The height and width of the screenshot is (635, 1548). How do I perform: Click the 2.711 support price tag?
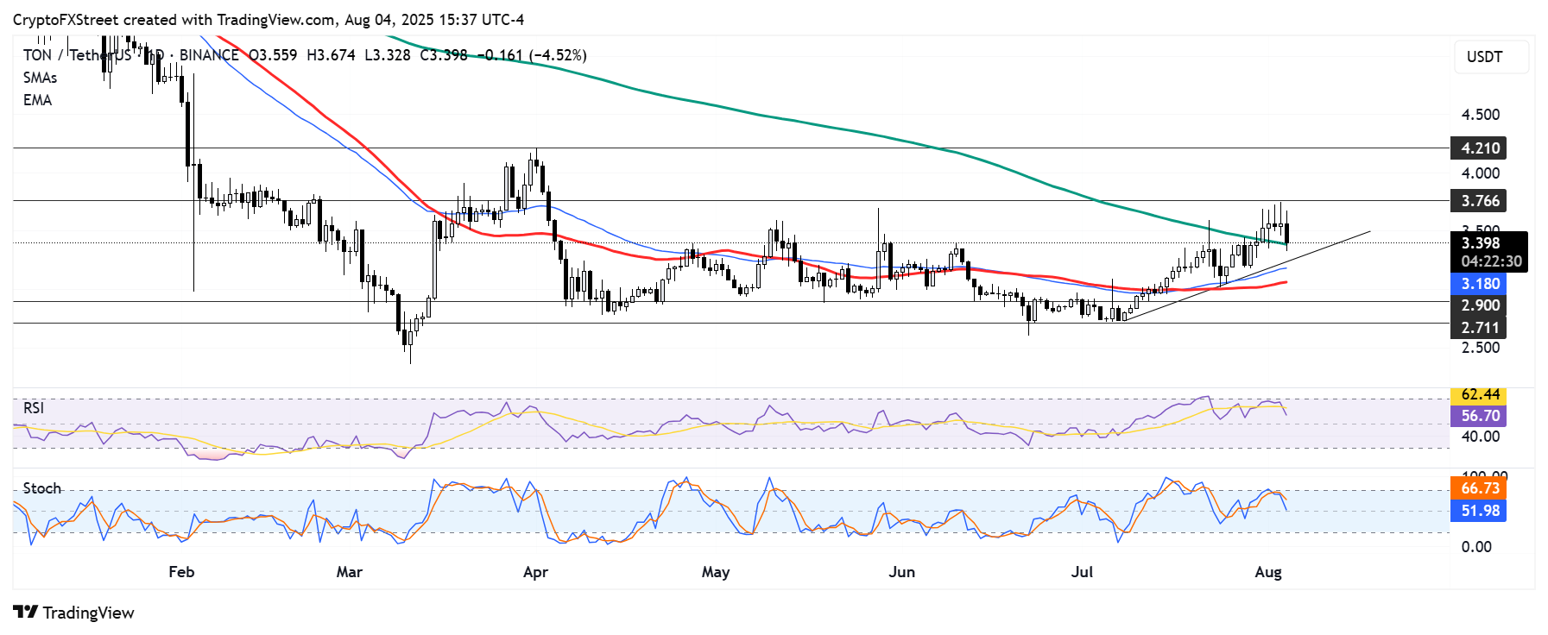1479,328
